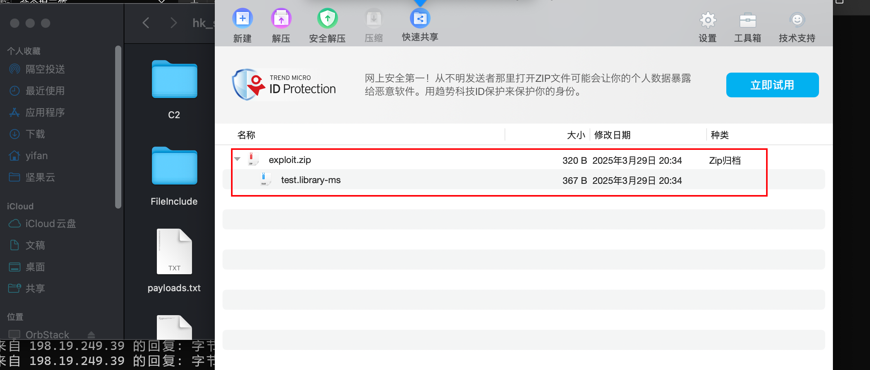Open 下载 in Finder sidebar
The width and height of the screenshot is (870, 370).
point(35,134)
